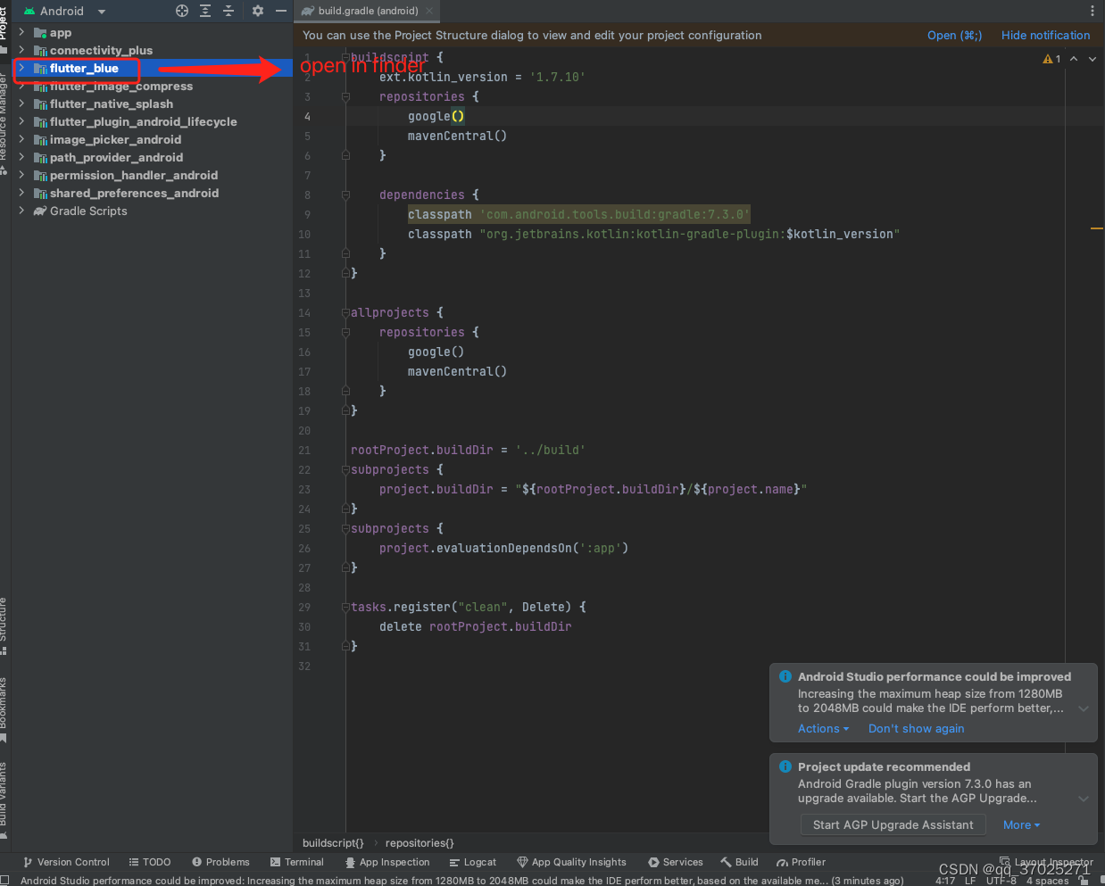The height and width of the screenshot is (886, 1105).
Task: Click the Expand All icon in Project toolbar
Action: (x=204, y=11)
